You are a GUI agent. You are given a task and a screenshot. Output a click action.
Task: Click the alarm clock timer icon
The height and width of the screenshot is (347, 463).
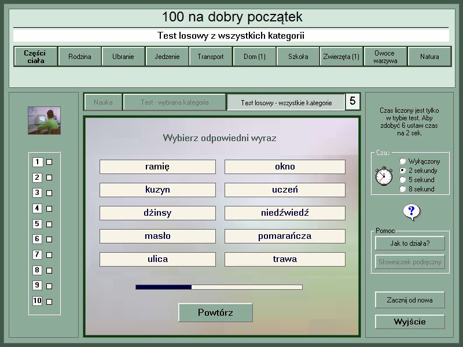click(x=384, y=175)
